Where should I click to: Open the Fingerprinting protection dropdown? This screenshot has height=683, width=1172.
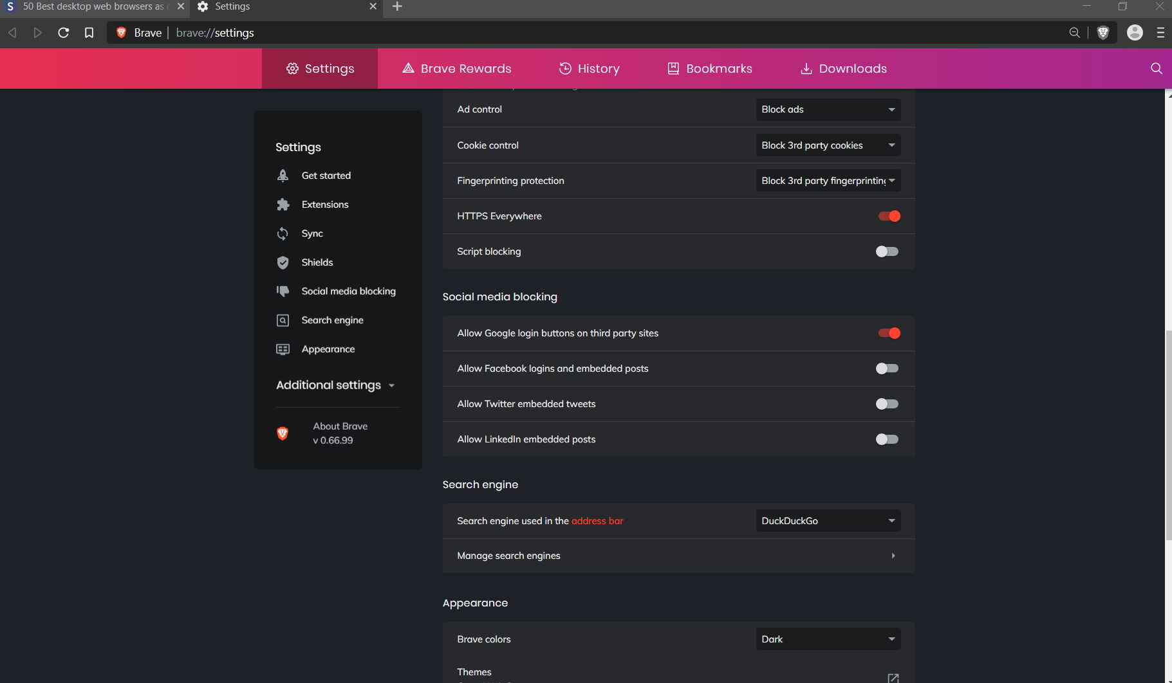tap(828, 181)
